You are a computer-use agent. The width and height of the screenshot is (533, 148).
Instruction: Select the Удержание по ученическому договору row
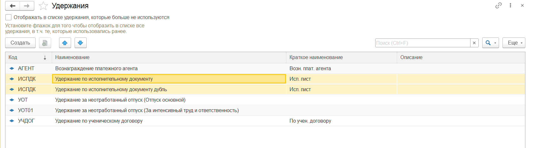click(265, 121)
